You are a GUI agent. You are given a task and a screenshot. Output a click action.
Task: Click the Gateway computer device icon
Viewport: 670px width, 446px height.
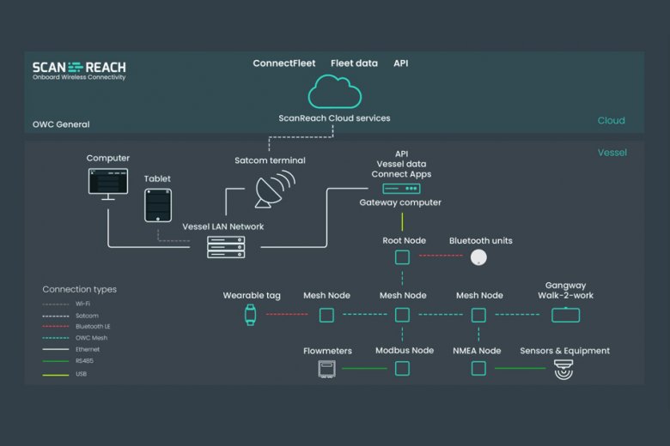click(x=401, y=189)
